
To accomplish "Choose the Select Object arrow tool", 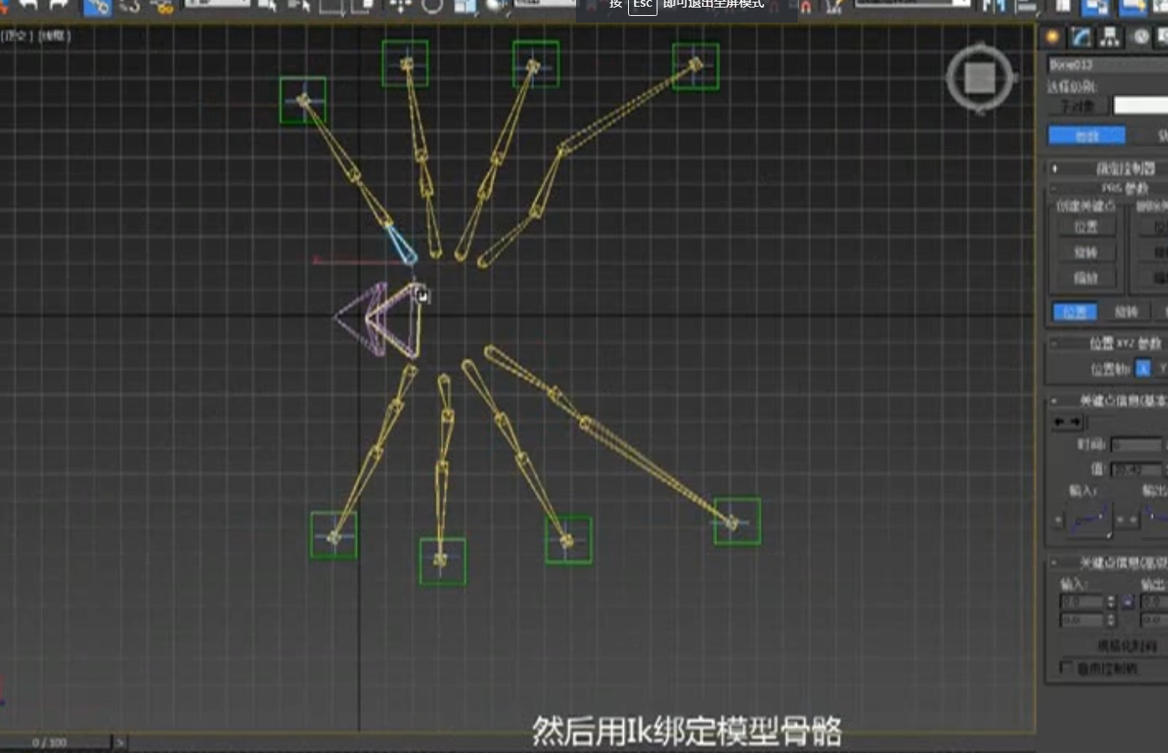I will pos(268,6).
